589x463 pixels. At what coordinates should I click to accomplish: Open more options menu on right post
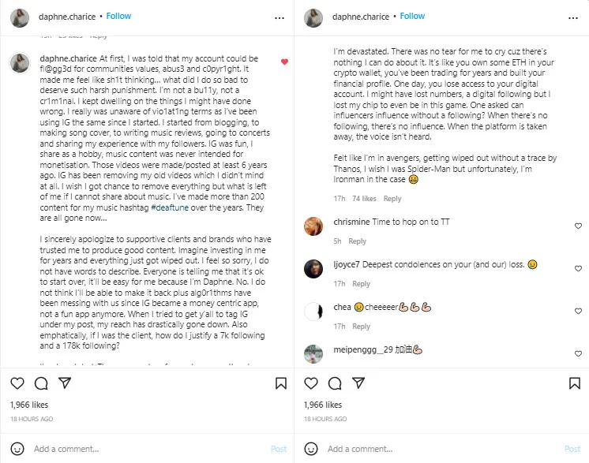click(572, 17)
